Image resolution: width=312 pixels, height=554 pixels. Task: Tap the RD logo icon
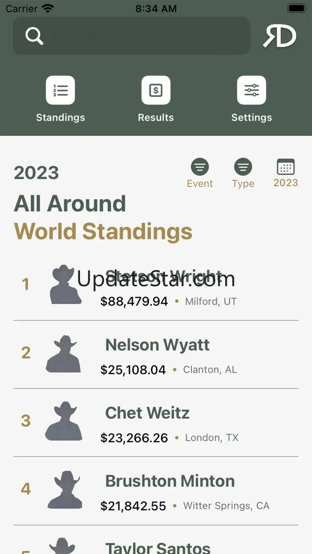(280, 37)
